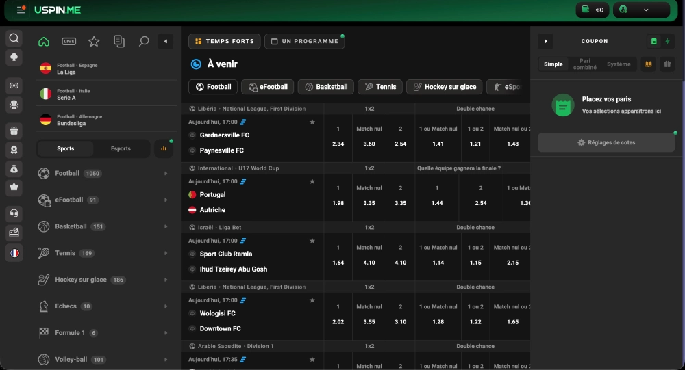Image resolution: width=685 pixels, height=370 pixels.
Task: Open the statistics bar chart icon
Action: 164,149
